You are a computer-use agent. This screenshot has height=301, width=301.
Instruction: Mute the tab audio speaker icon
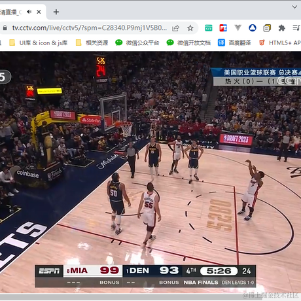pos(29,12)
